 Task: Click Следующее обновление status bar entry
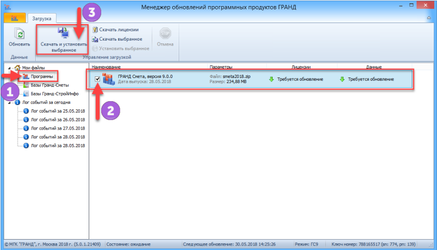pos(229,244)
